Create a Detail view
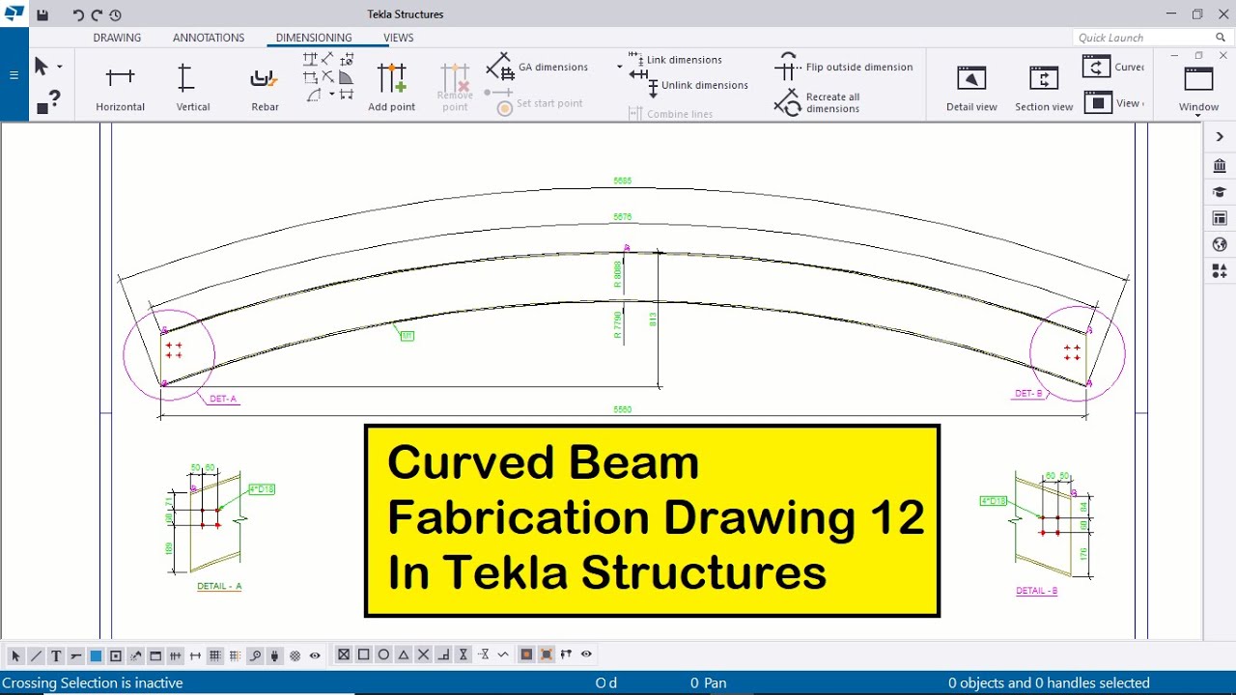The width and height of the screenshot is (1236, 695). pos(971,88)
